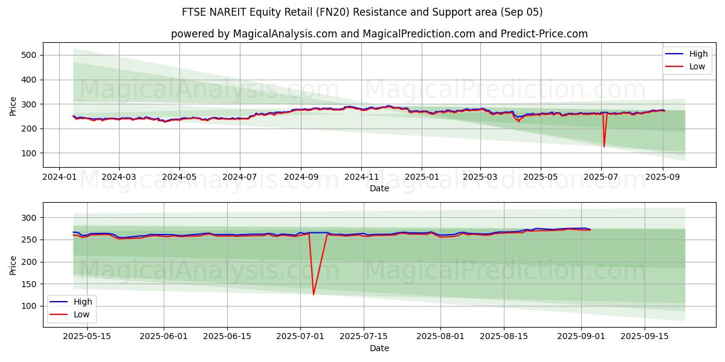
Task: Click 'High' in the bottom chart legend
Action: point(83,302)
